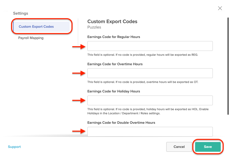This screenshot has width=229, height=161.
Task: Click the hint text mentioning REG export
Action: [x=143, y=55]
